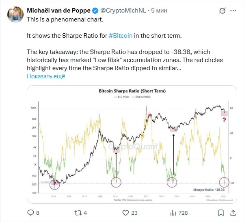The width and height of the screenshot is (244, 222).
Task: Click the like count 23
Action: tap(134, 212)
